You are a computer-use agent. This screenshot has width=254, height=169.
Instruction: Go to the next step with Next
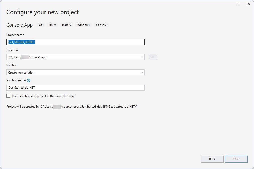236,159
